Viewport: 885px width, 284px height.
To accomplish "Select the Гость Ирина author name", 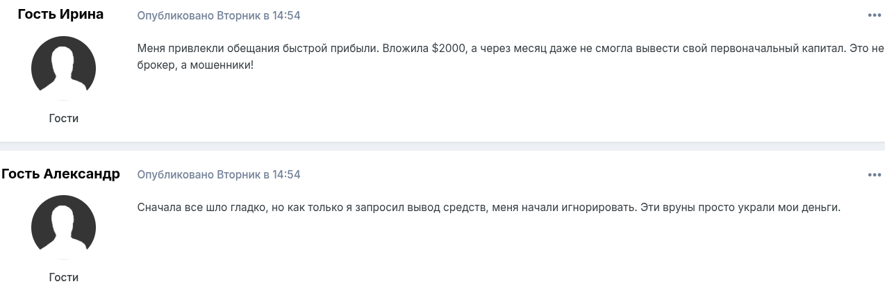I will tap(60, 15).
